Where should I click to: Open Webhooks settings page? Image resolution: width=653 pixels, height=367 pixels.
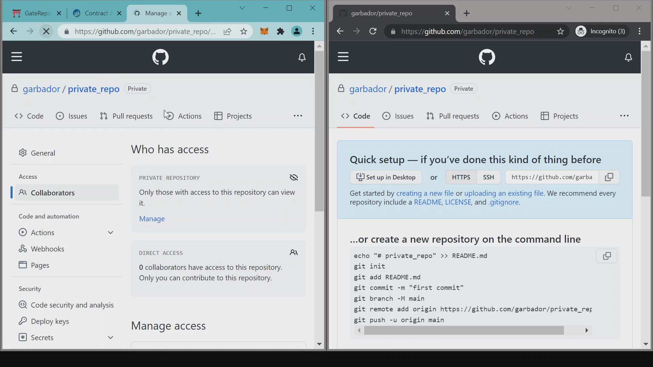coord(67,249)
